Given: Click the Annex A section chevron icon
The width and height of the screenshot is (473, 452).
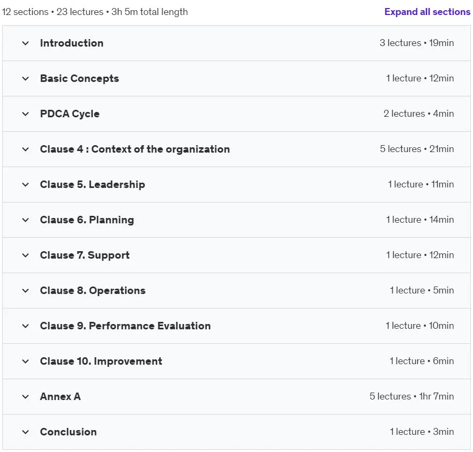Looking at the screenshot, I should click(x=26, y=396).
